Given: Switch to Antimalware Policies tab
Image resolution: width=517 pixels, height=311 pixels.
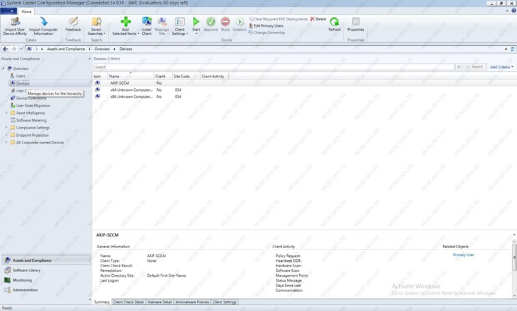Looking at the screenshot, I should click(192, 302).
